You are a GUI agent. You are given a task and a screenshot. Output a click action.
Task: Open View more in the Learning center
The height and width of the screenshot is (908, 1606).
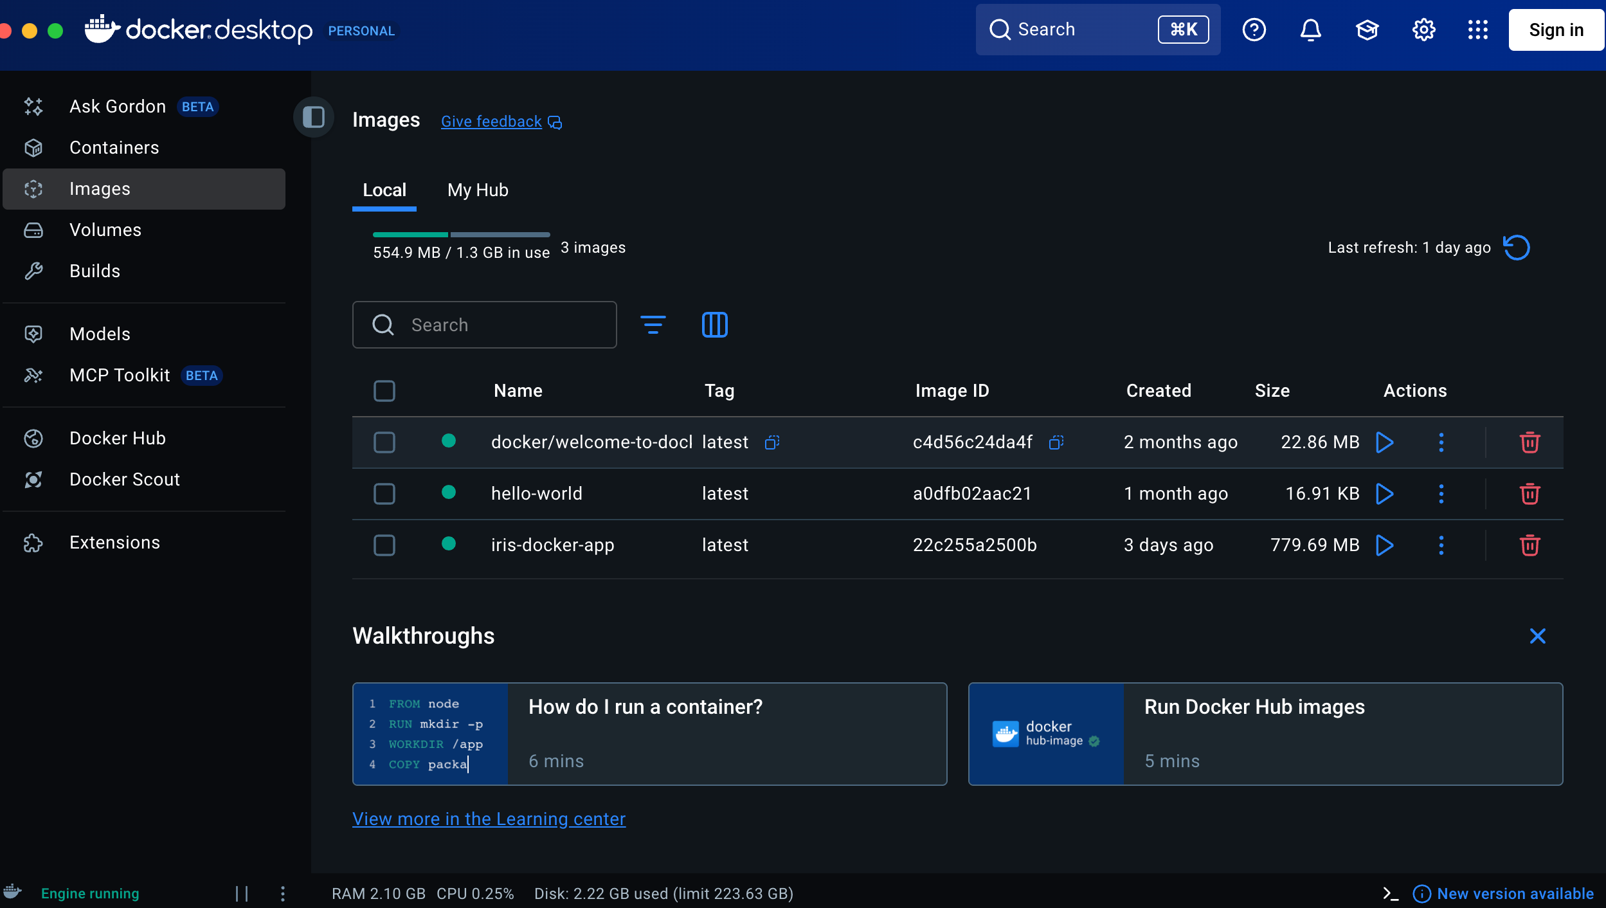click(x=489, y=819)
